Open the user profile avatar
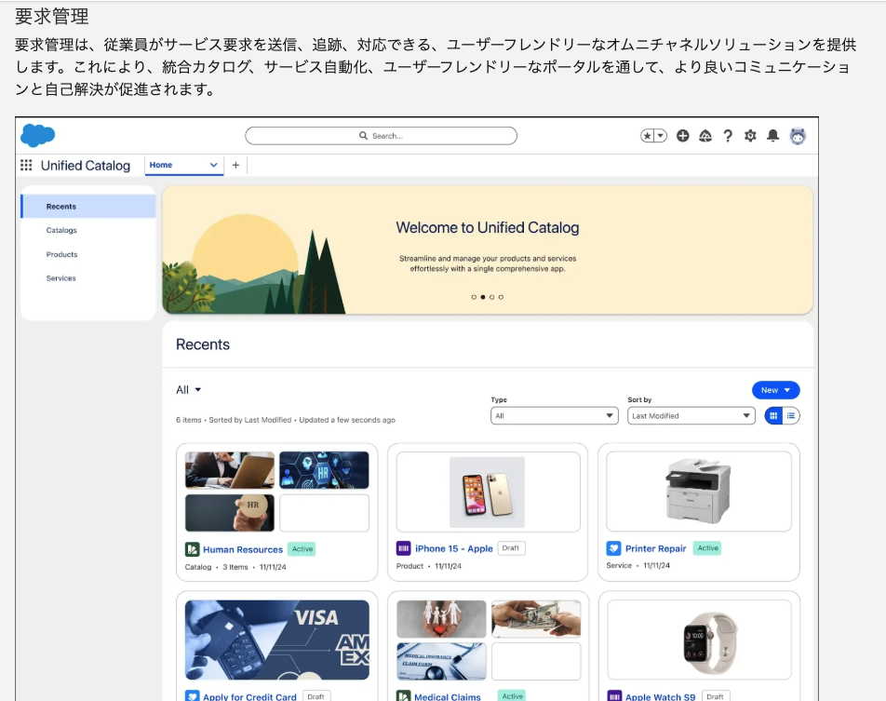 coord(798,136)
